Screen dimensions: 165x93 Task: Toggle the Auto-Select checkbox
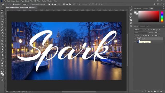pos(13,4)
